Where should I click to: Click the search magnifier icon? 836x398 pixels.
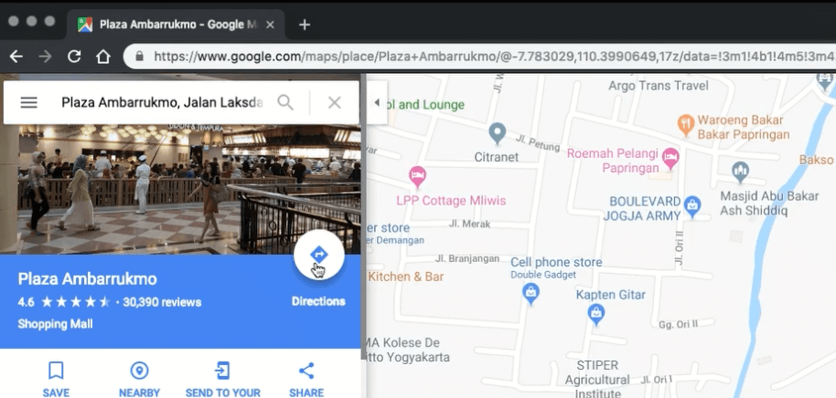pyautogui.click(x=285, y=102)
